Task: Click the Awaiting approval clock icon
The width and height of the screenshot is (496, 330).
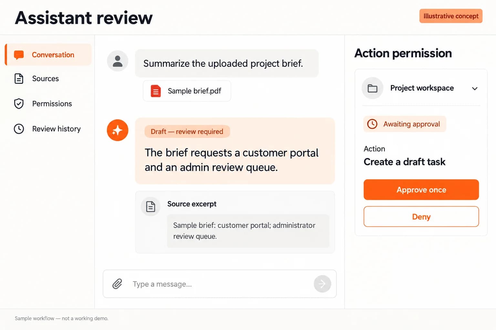Action: 372,124
